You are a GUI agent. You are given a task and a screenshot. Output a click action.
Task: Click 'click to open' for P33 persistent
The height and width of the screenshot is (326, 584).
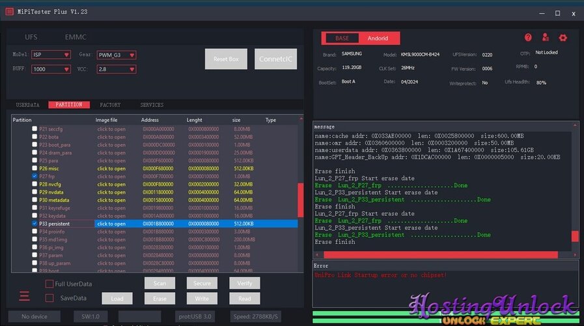tap(111, 224)
